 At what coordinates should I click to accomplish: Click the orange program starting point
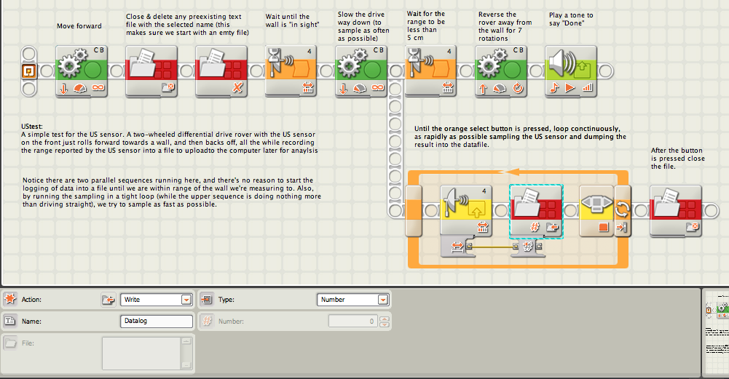(29, 71)
